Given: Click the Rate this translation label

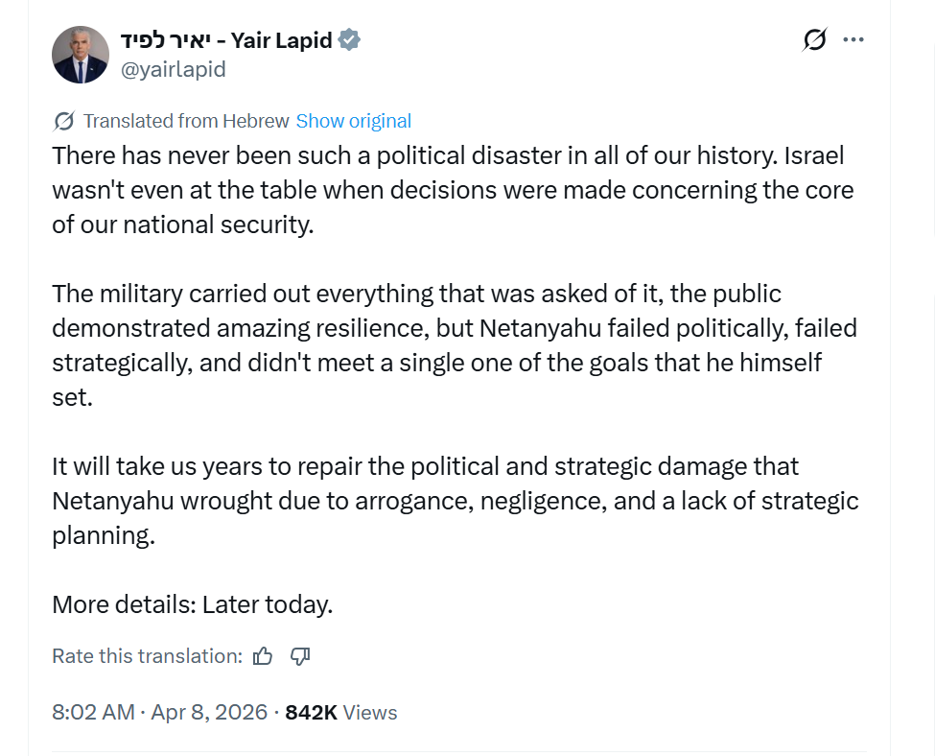Looking at the screenshot, I should tap(147, 656).
